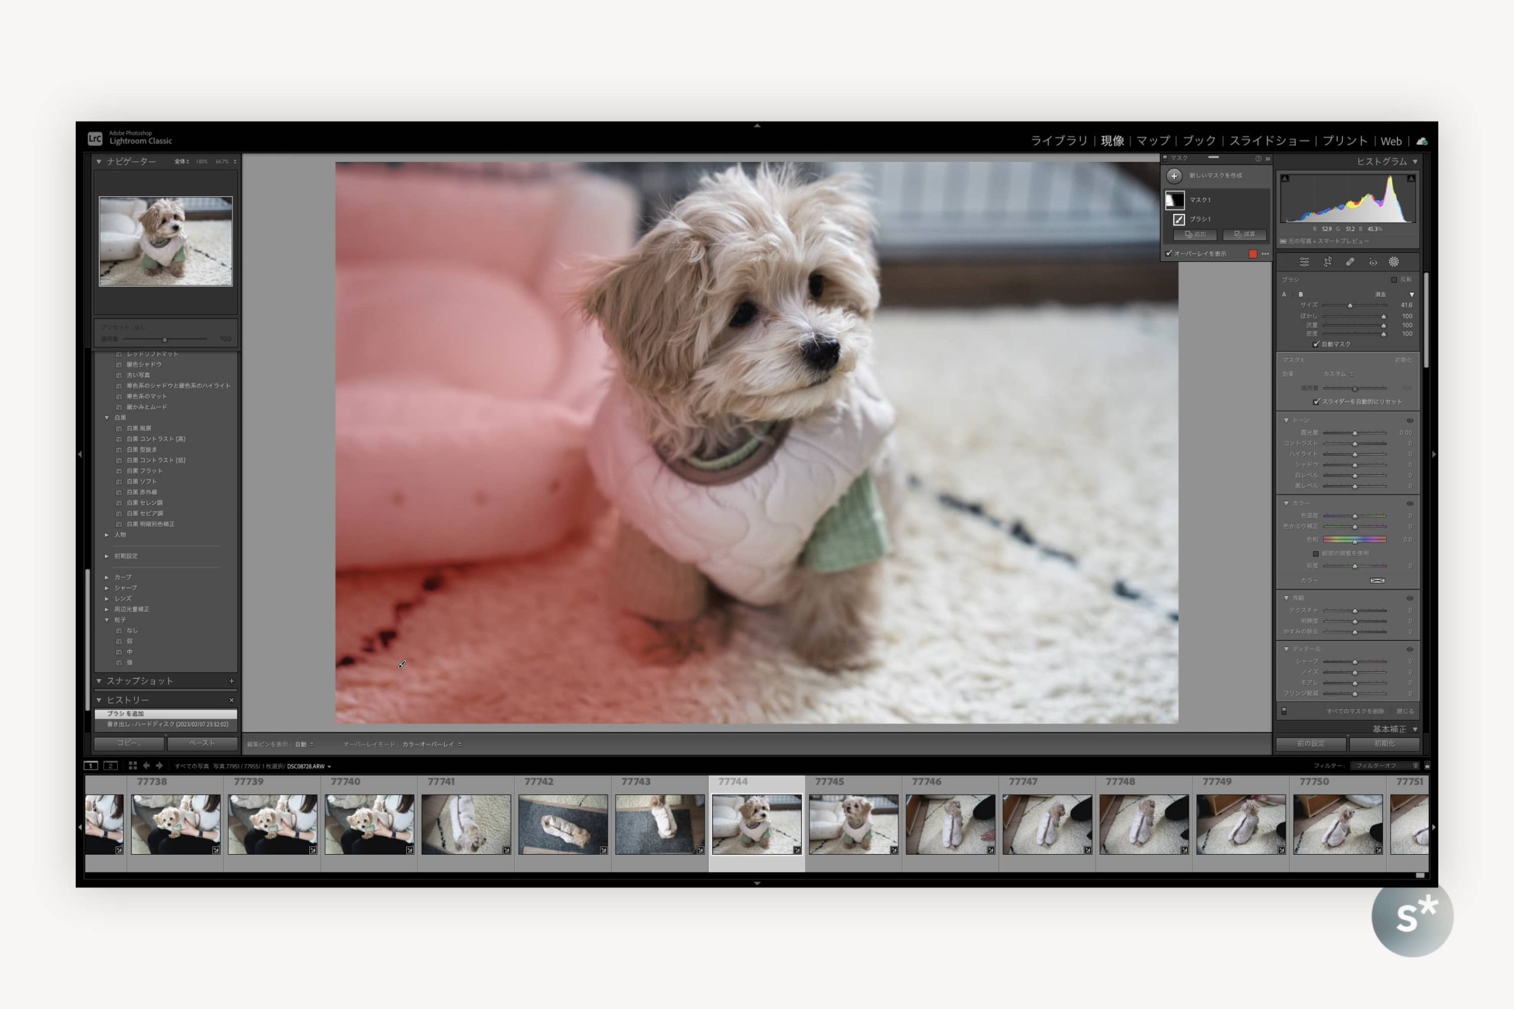
Task: Open the Edit sliders tool icon
Action: coord(1304,262)
